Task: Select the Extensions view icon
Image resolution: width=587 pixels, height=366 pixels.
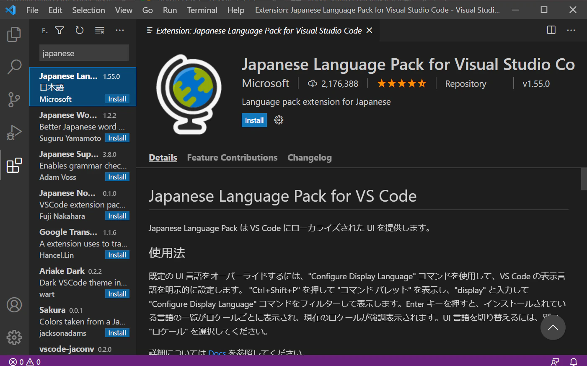Action: pos(14,165)
